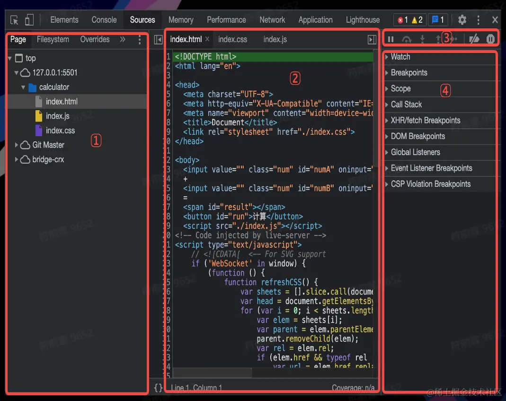This screenshot has width=506, height=401.
Task: Click the step over function icon
Action: point(407,39)
